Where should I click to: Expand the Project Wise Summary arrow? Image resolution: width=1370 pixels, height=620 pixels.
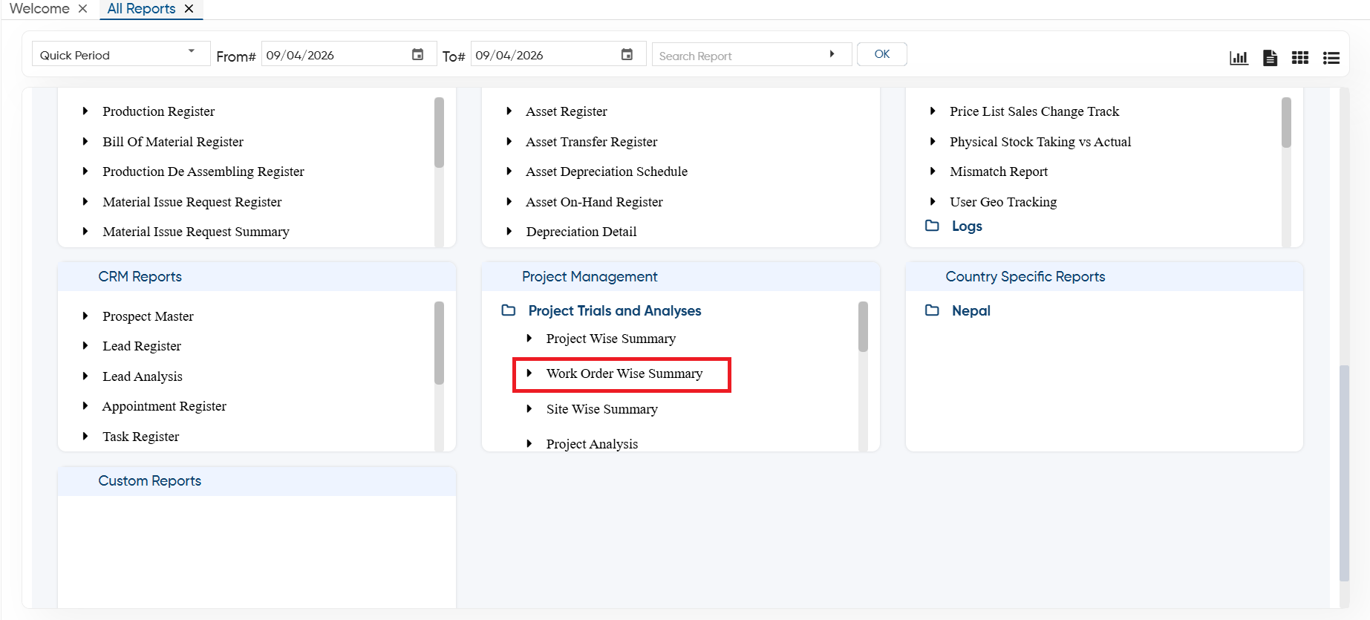pos(529,339)
